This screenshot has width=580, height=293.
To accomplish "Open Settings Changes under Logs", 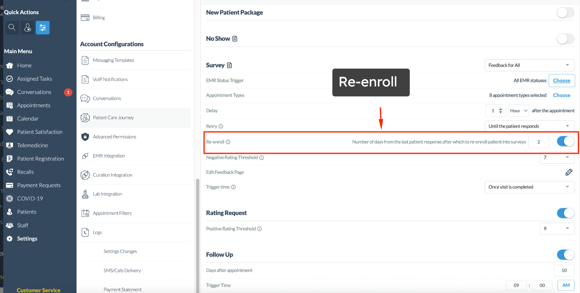I will coord(120,251).
